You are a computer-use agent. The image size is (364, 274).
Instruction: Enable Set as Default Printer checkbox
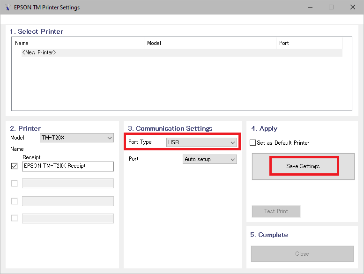point(253,143)
